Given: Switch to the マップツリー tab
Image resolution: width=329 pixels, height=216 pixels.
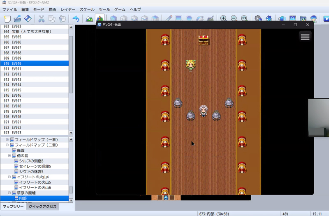Looking at the screenshot, I should pyautogui.click(x=13, y=207).
